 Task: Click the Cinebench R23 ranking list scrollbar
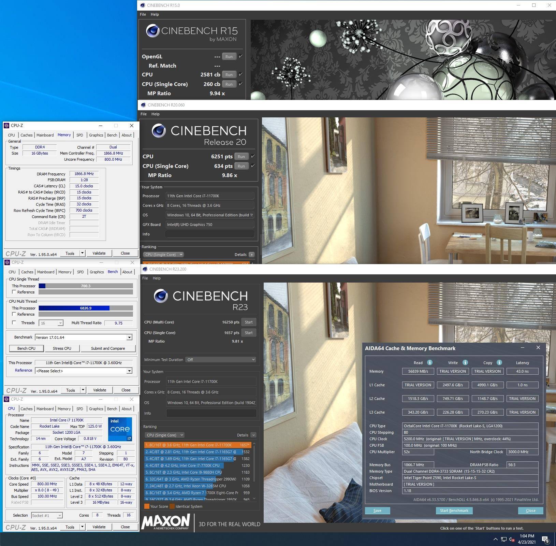click(x=254, y=471)
